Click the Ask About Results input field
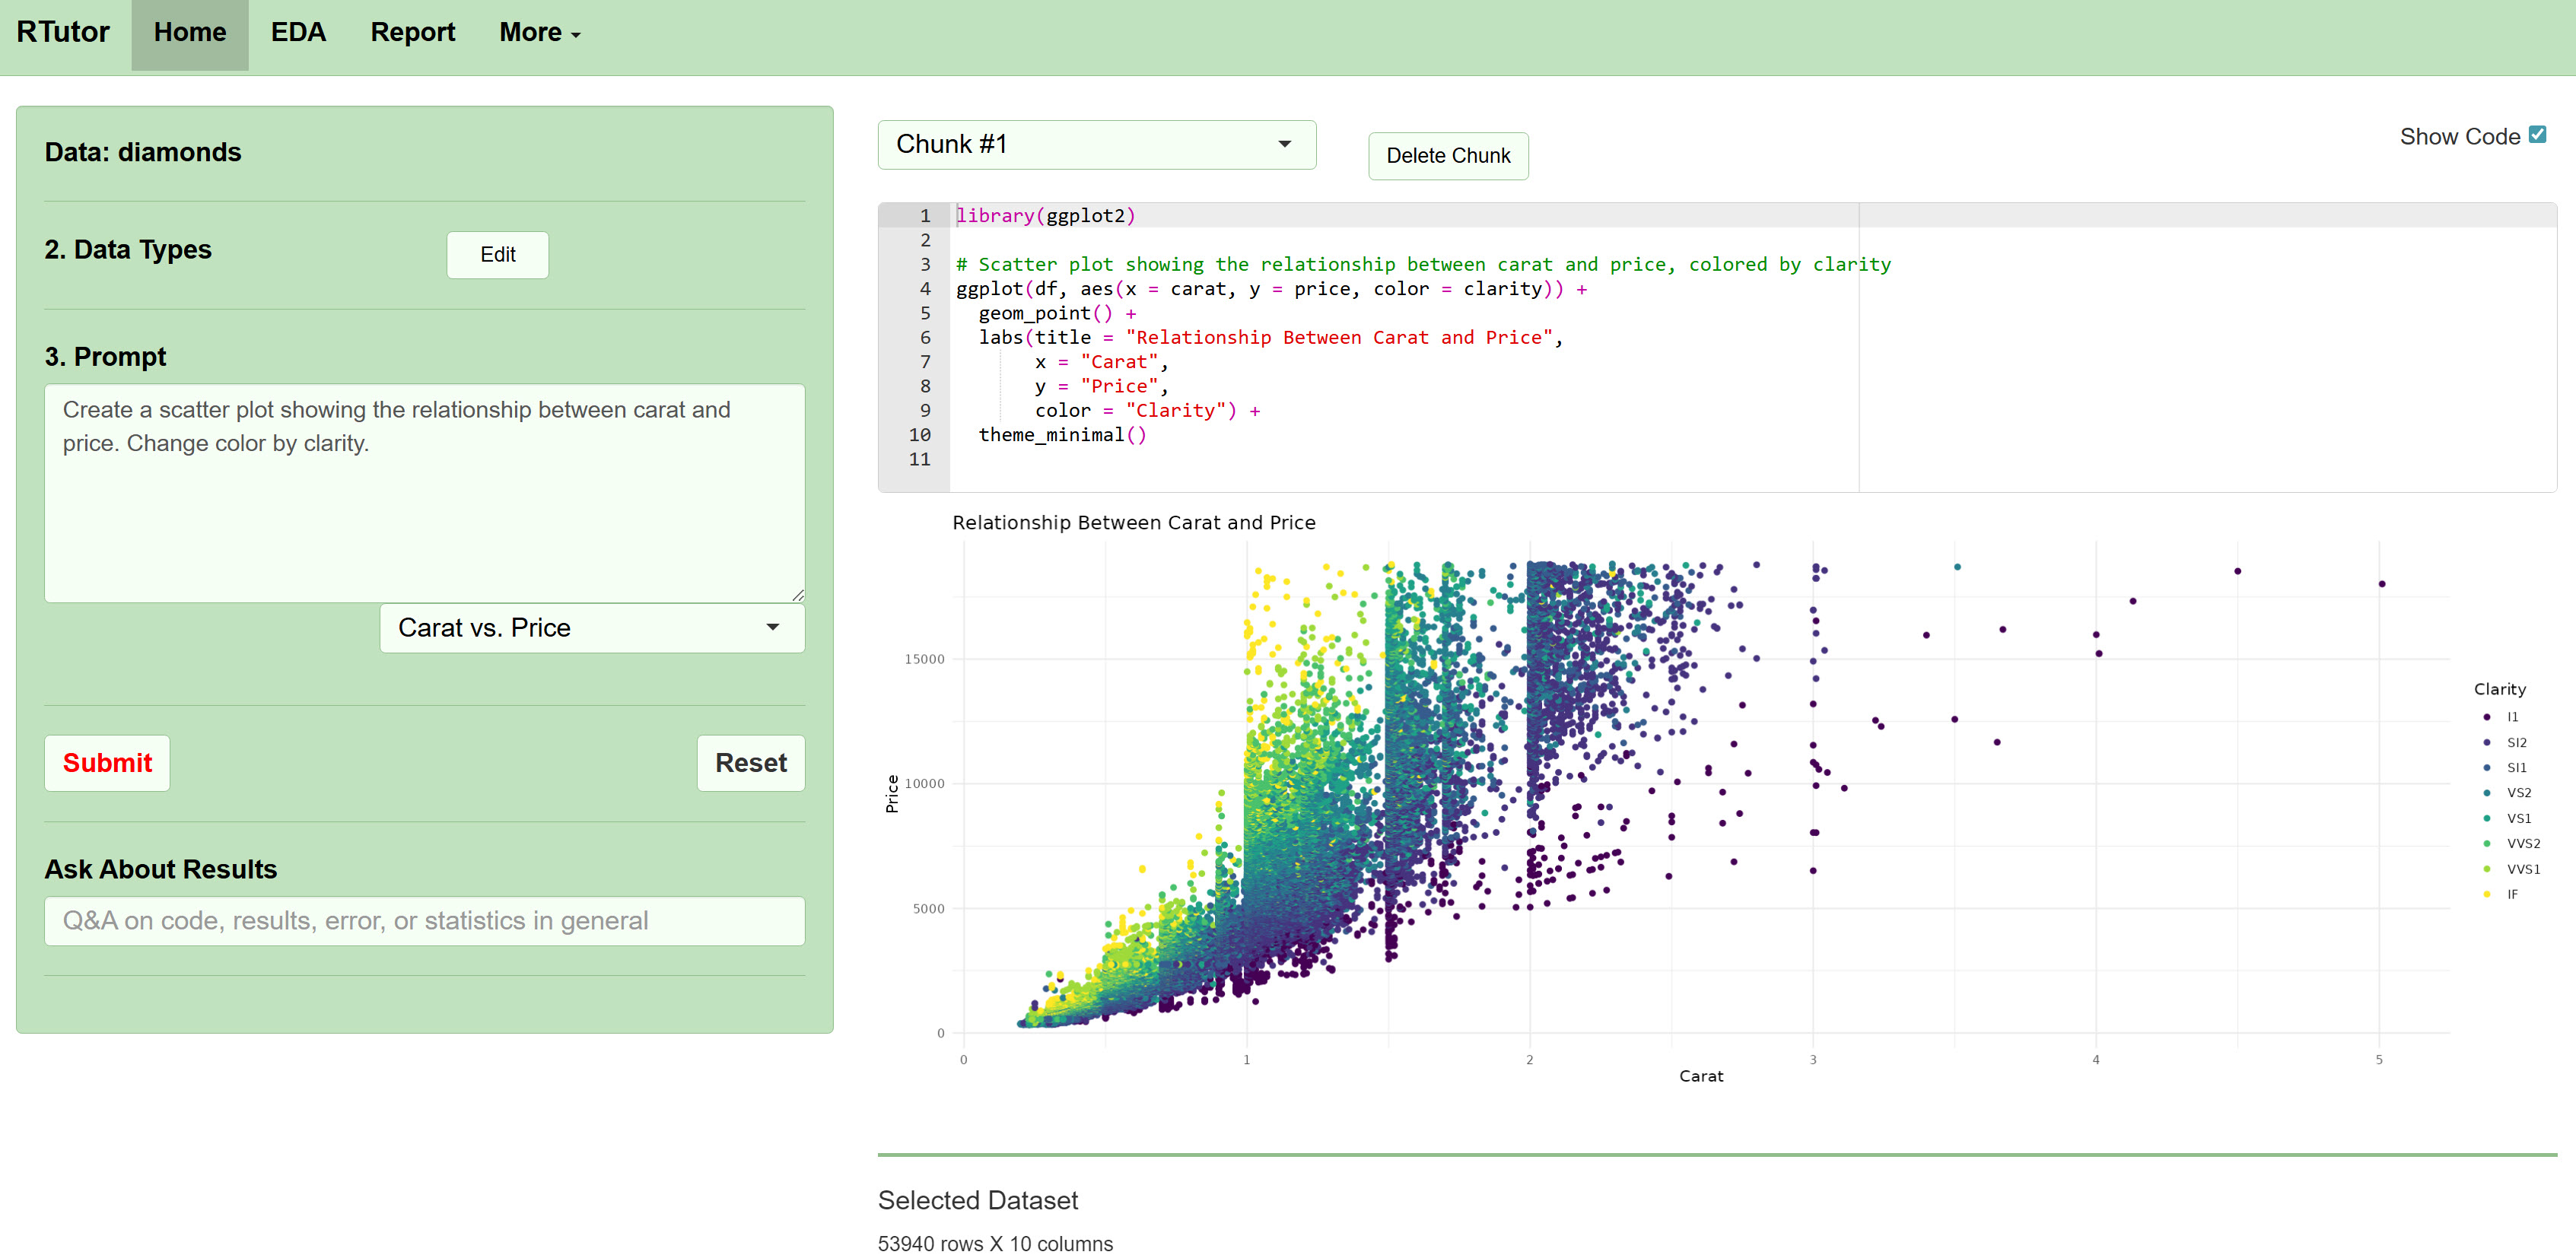 click(424, 920)
